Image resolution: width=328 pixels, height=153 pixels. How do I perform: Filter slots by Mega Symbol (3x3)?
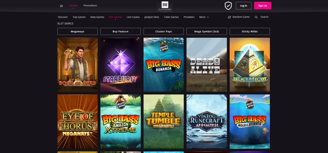click(x=207, y=31)
